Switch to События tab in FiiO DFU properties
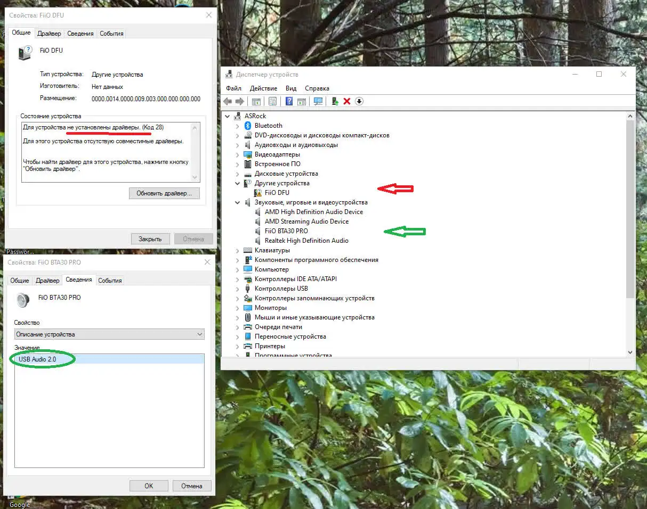 [x=111, y=34]
